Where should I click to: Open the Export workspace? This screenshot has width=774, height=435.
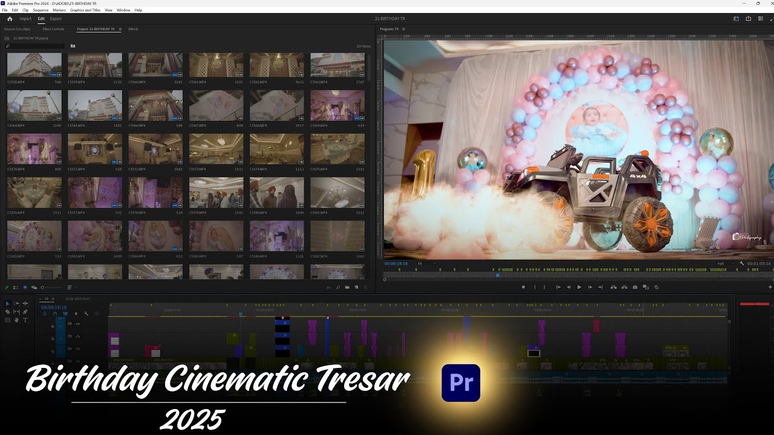pyautogui.click(x=56, y=19)
